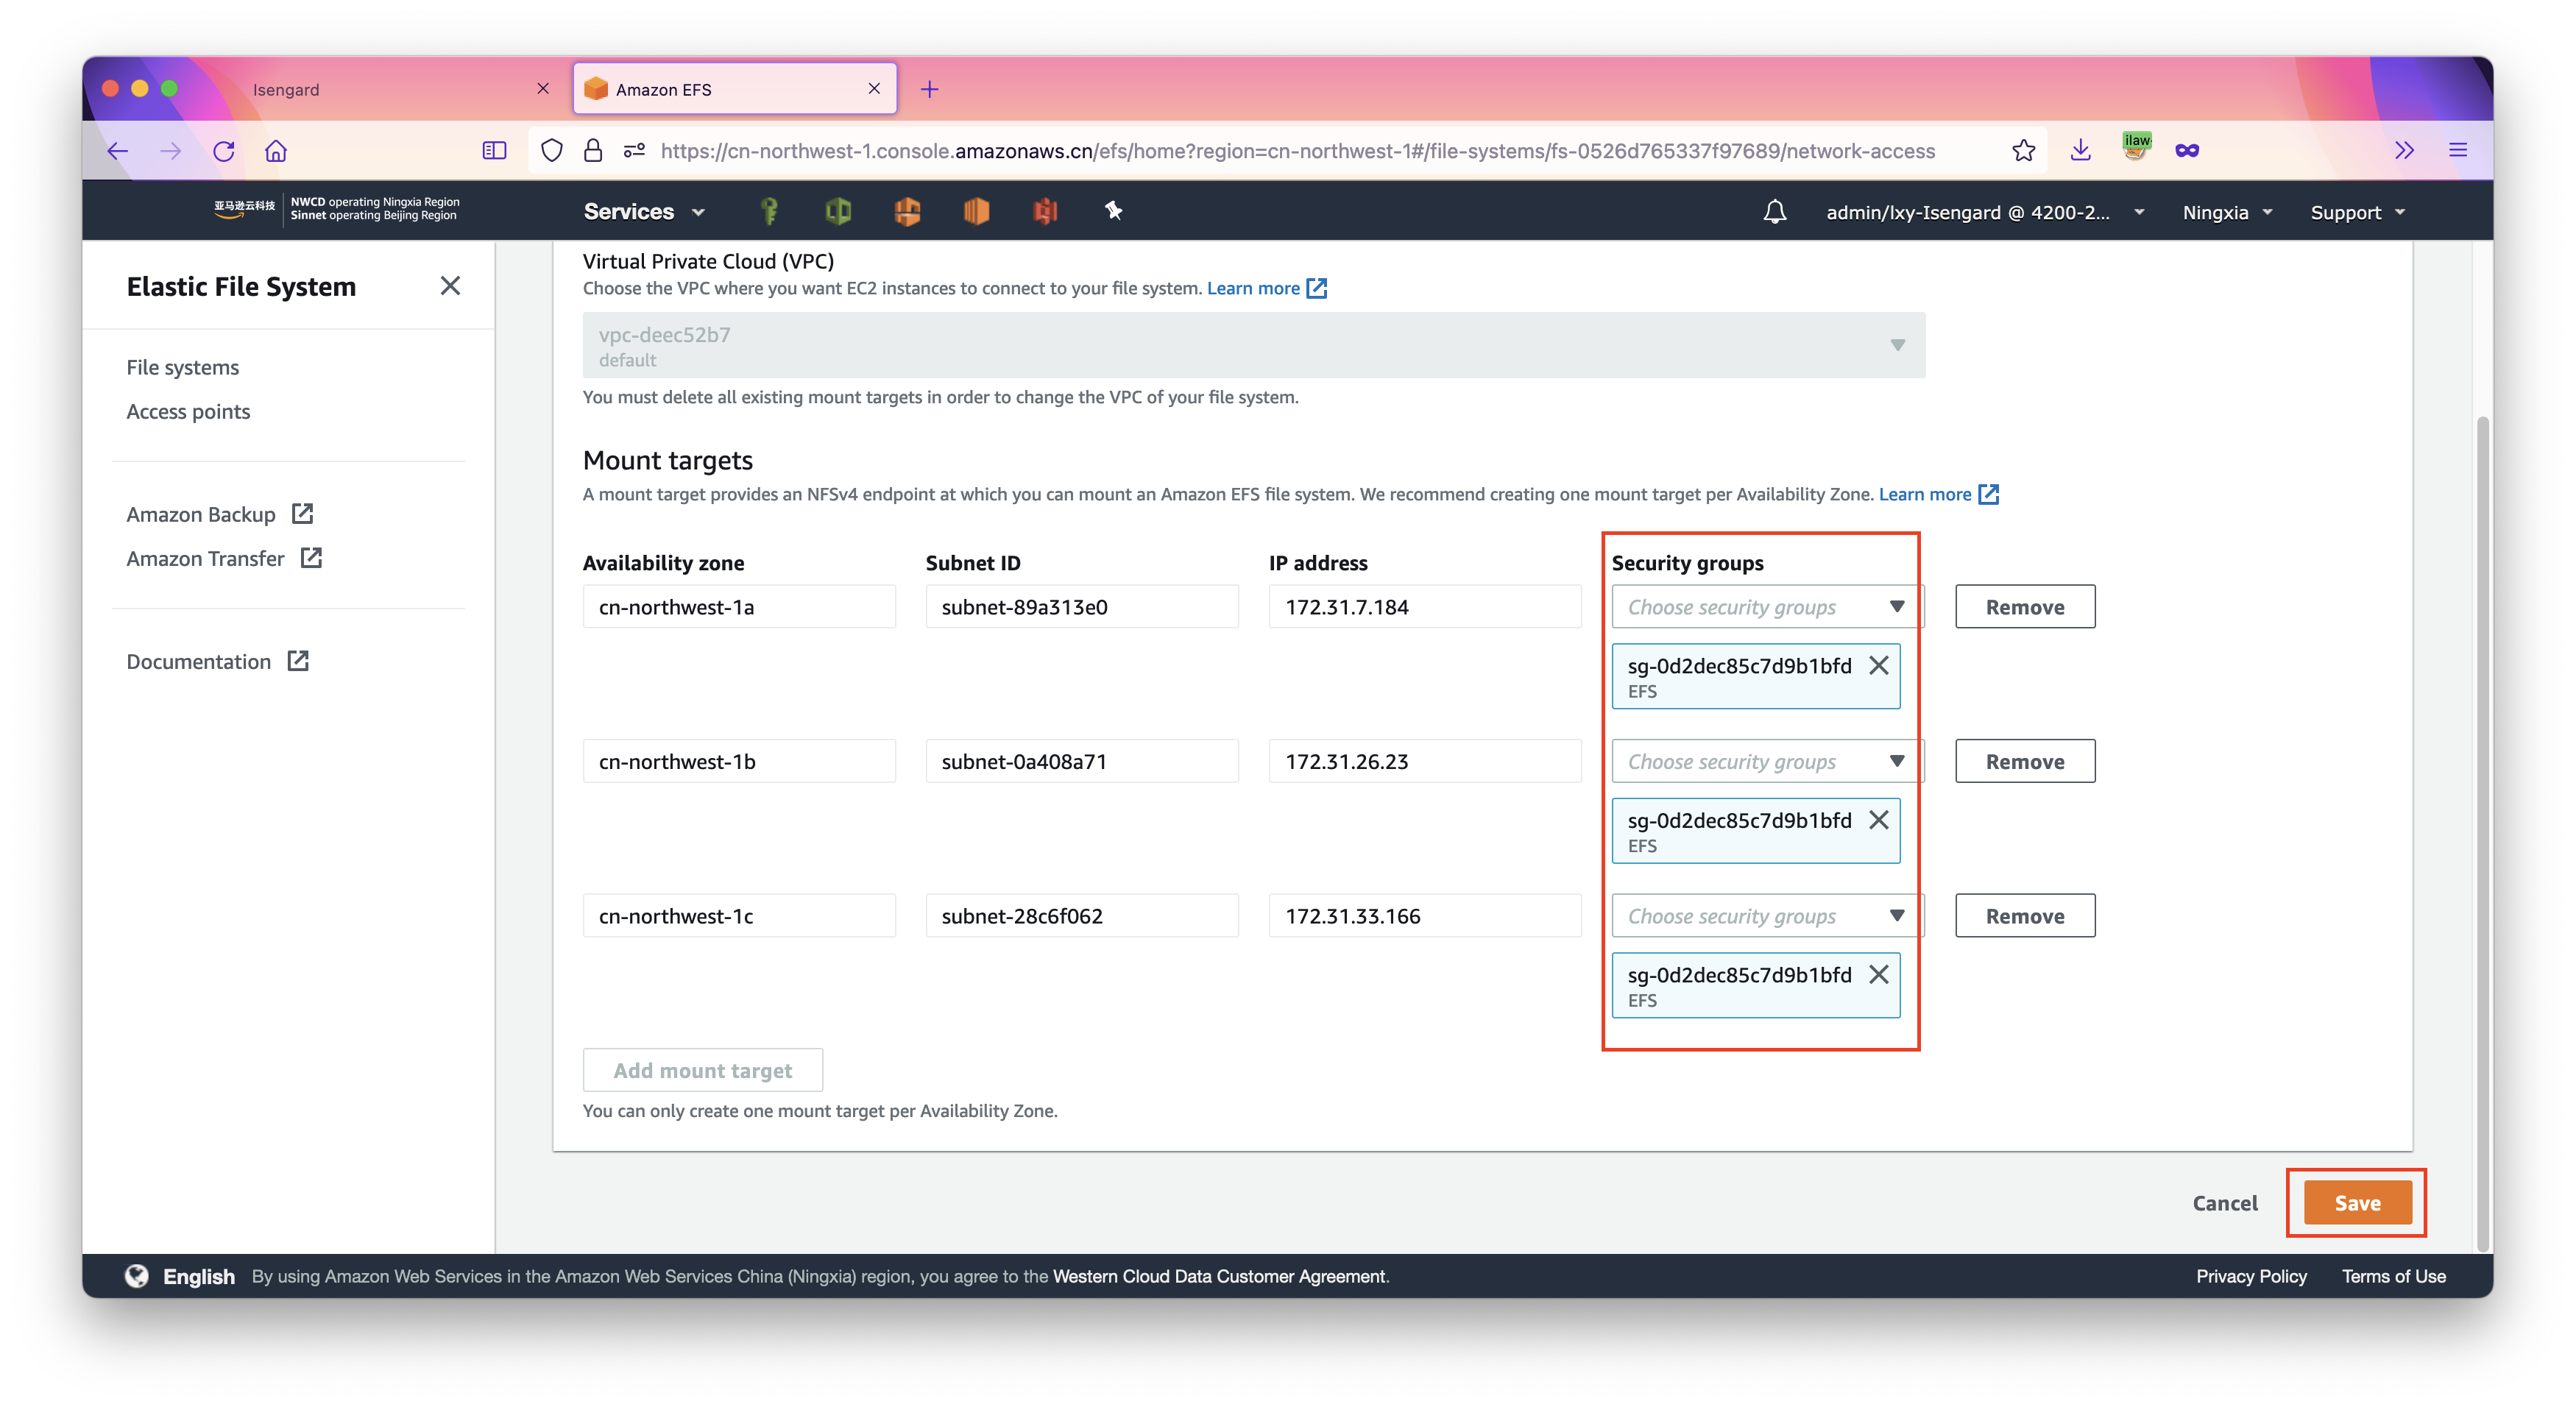Open Documentation external link
Image resolution: width=2576 pixels, height=1407 pixels.
click(217, 661)
